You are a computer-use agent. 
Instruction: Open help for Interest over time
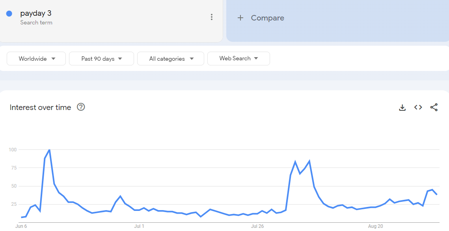81,107
